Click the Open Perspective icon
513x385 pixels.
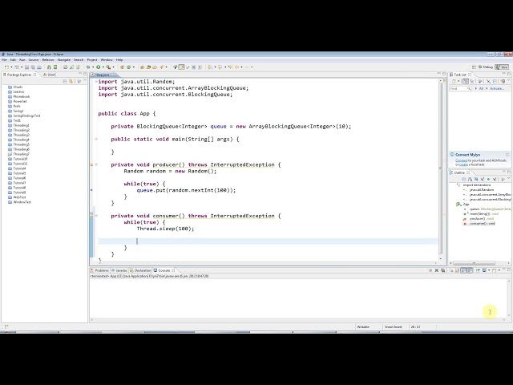coord(474,67)
